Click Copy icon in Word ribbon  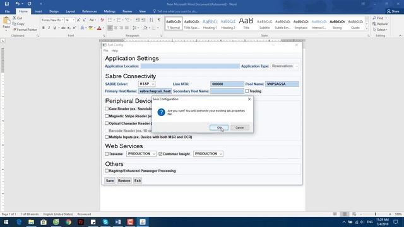coord(15,24)
